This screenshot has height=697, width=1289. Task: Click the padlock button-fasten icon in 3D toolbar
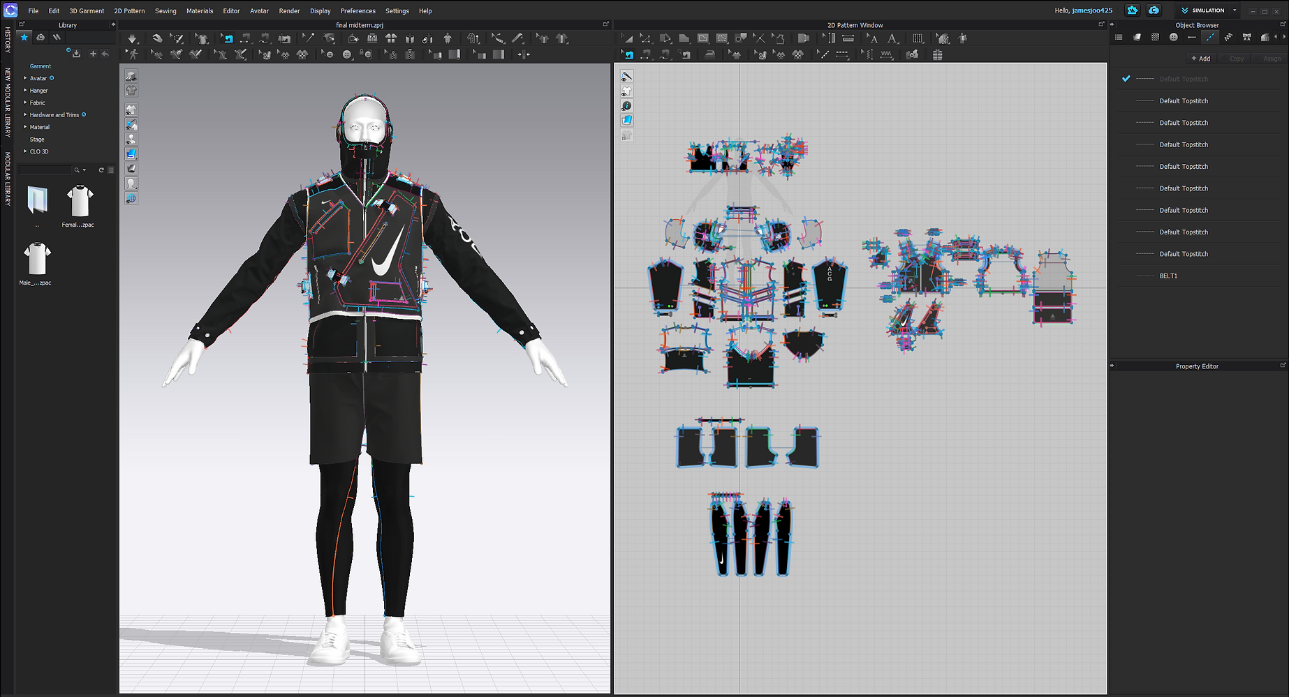click(x=365, y=54)
